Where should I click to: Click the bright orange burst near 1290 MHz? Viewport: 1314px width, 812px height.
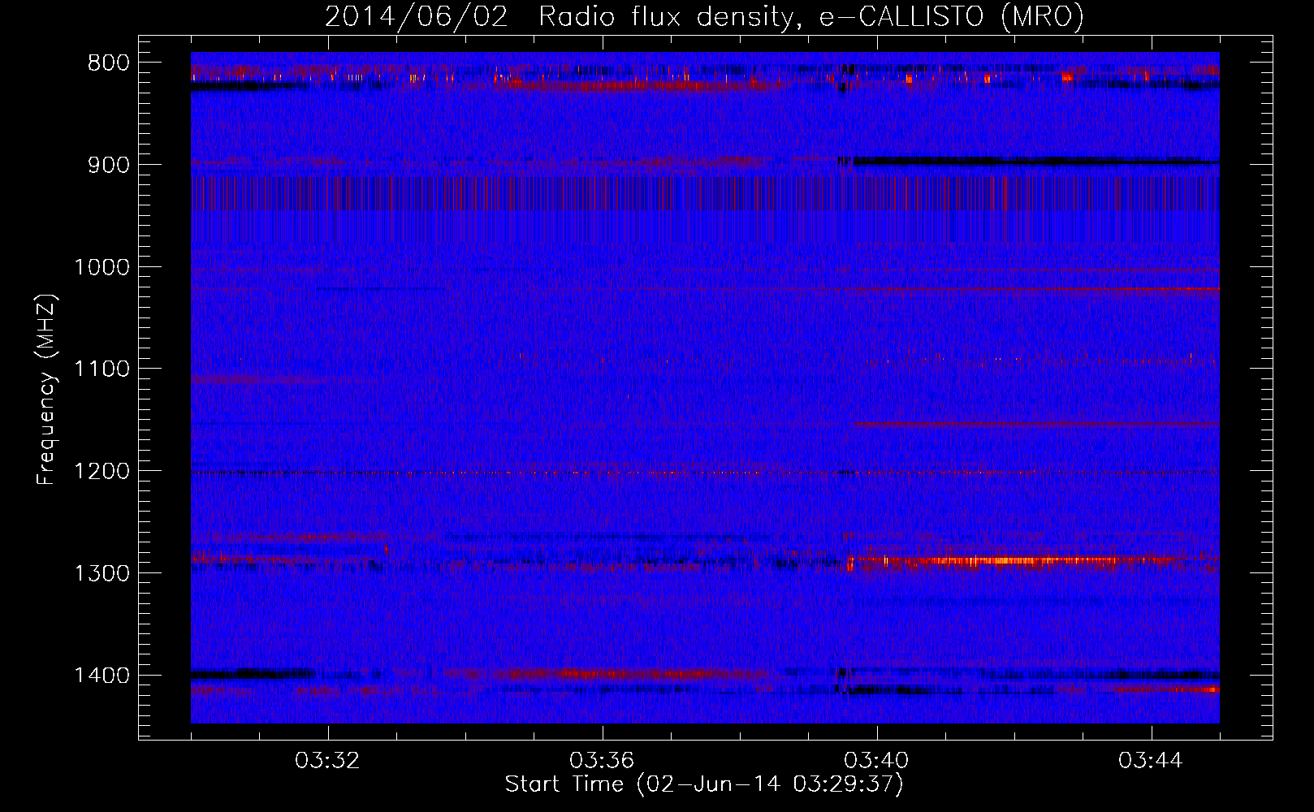pos(1011,560)
